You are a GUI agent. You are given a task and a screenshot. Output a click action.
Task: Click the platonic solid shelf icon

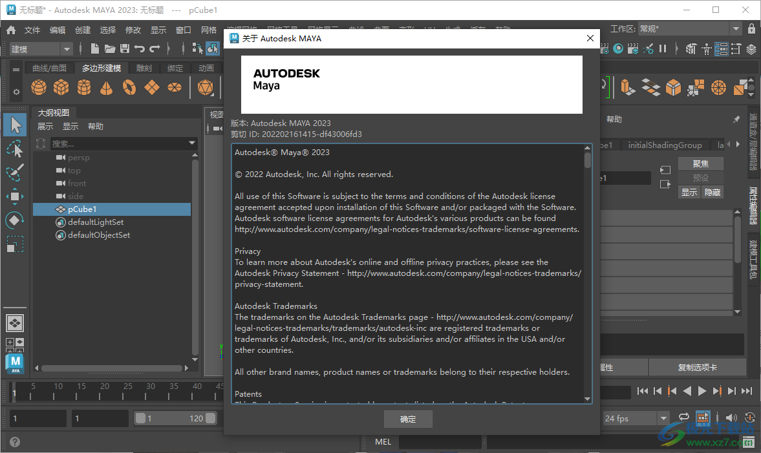(x=206, y=87)
